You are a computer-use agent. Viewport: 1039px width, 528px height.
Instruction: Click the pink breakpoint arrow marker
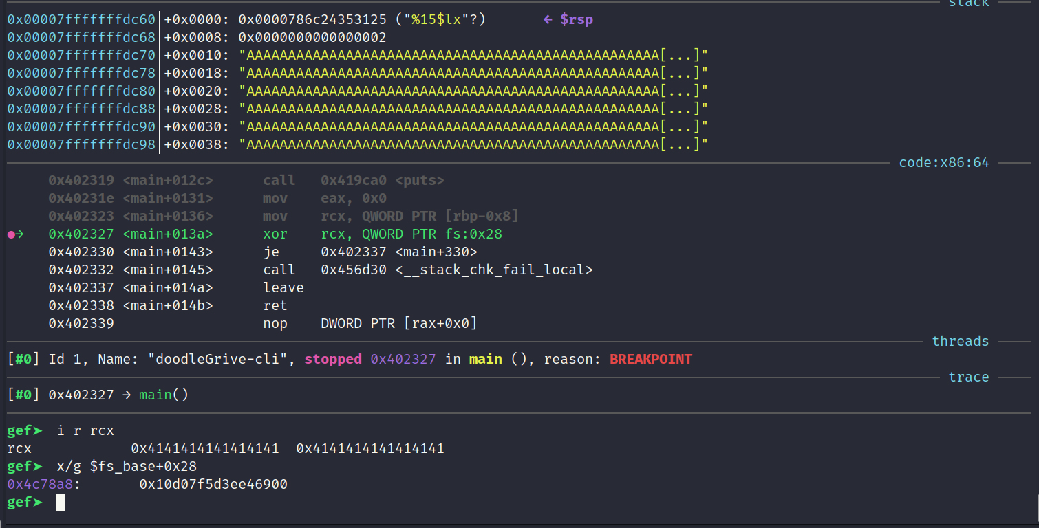point(15,234)
